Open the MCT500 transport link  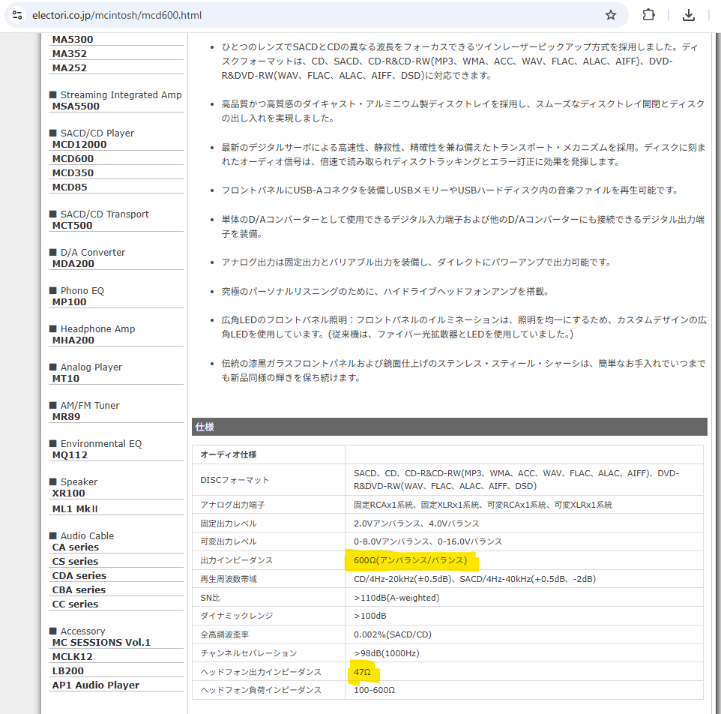pos(72,226)
